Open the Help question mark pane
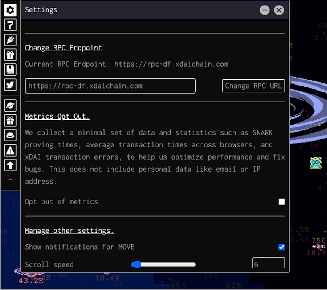327x290 pixels. [10, 25]
